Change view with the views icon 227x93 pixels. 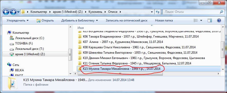(196, 20)
